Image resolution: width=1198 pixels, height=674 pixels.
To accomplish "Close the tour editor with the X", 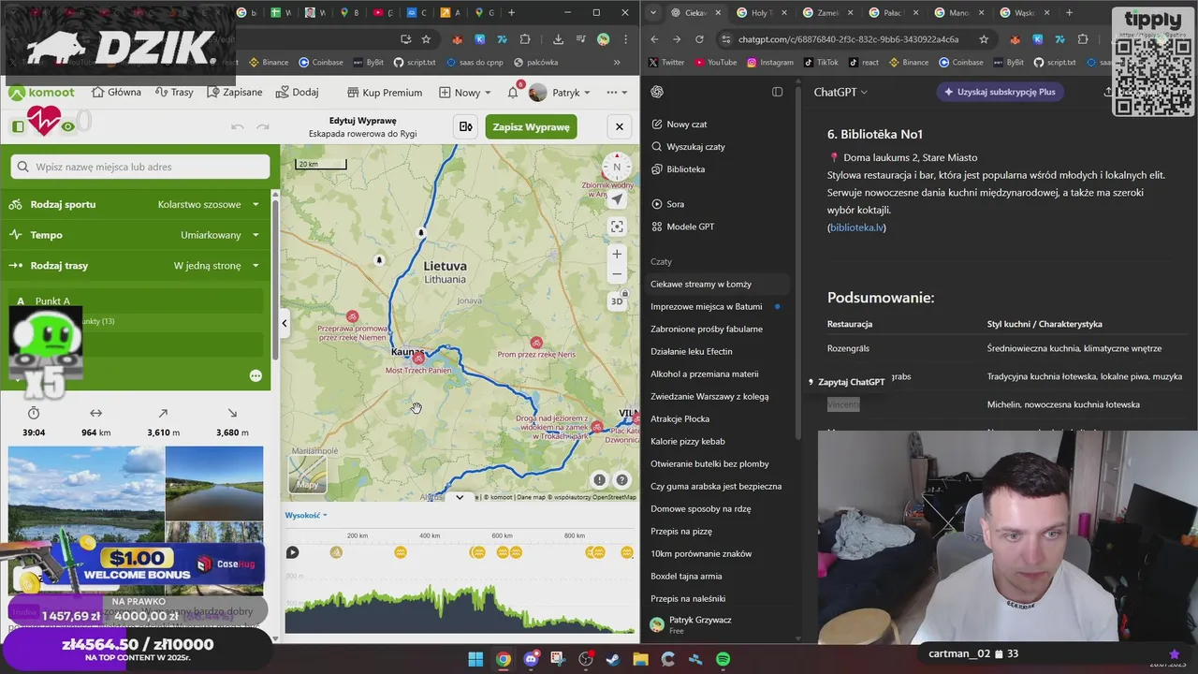I will click(619, 126).
